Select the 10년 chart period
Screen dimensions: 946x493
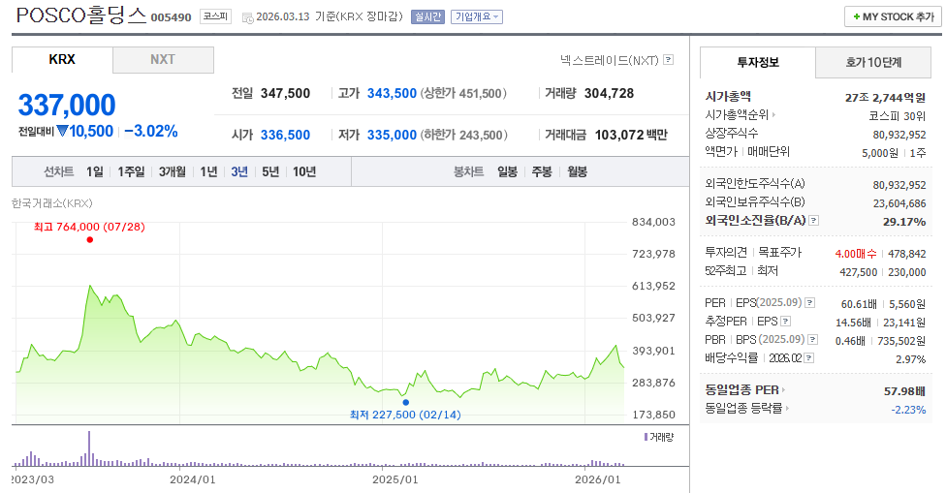[x=304, y=171]
